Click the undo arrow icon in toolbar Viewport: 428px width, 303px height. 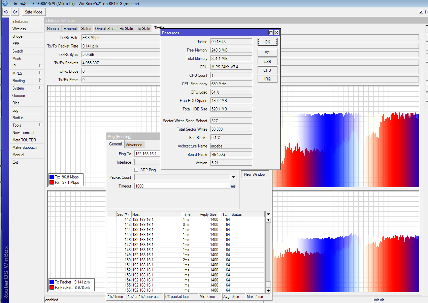6,12
